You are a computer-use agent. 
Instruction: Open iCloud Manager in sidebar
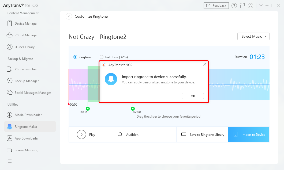pos(26,35)
